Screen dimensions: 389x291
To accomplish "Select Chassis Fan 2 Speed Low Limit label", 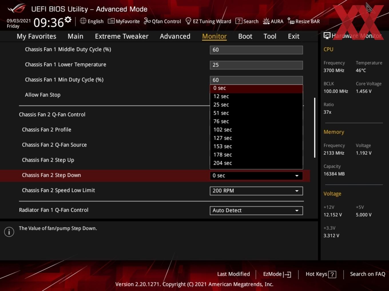I will [x=58, y=190].
